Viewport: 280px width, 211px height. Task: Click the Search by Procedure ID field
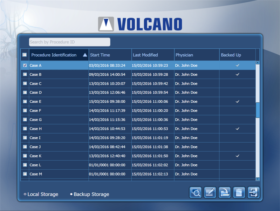70,42
